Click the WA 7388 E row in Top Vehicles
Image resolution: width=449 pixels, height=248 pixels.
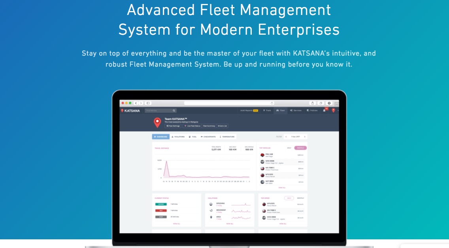click(282, 169)
